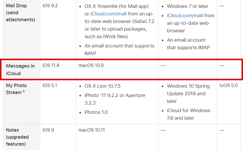Click iCloud for Windows 7.8 and later text
Screen dimensions: 243x150
189,114
